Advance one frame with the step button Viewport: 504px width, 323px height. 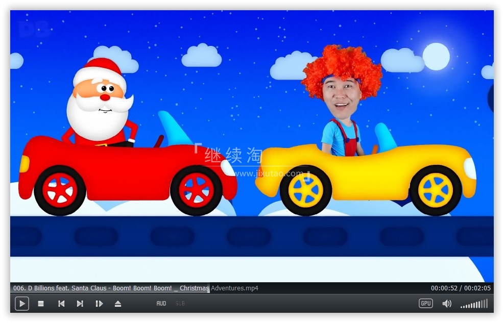(x=99, y=304)
